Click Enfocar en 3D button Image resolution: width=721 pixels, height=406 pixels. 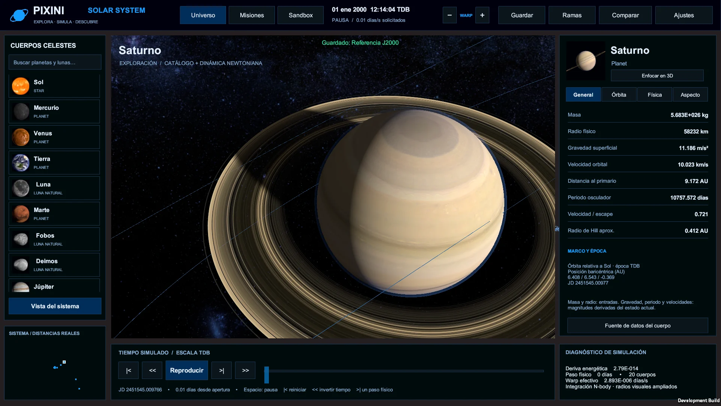point(657,76)
